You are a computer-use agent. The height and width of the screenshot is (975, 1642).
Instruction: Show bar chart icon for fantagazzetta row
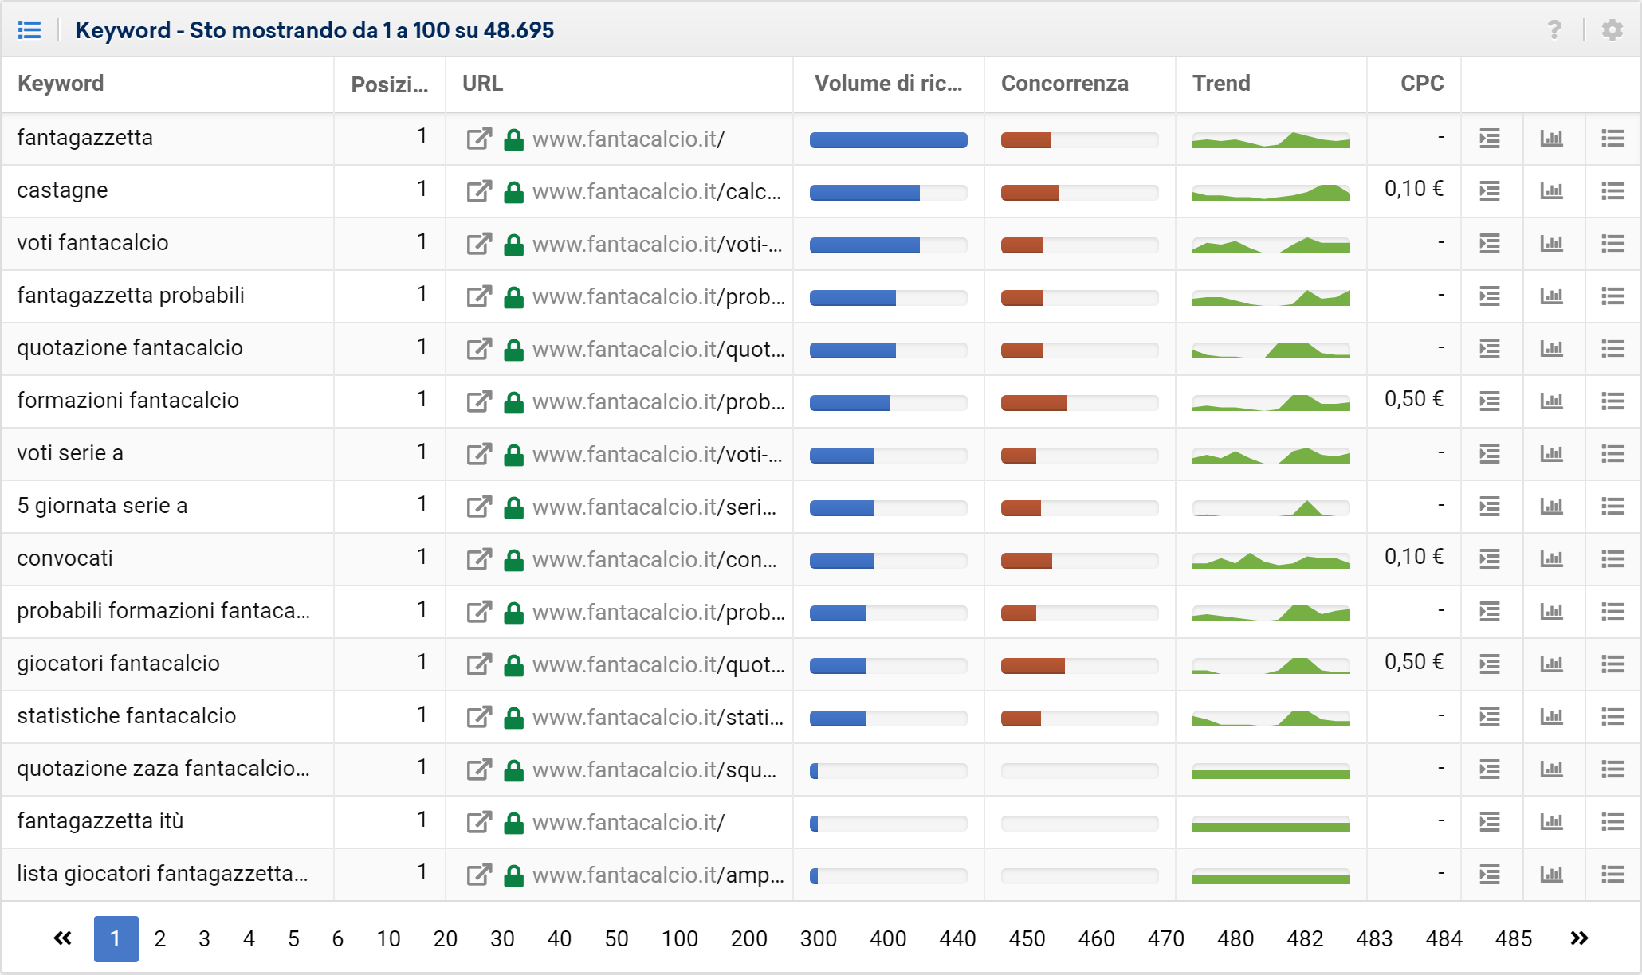click(x=1551, y=139)
